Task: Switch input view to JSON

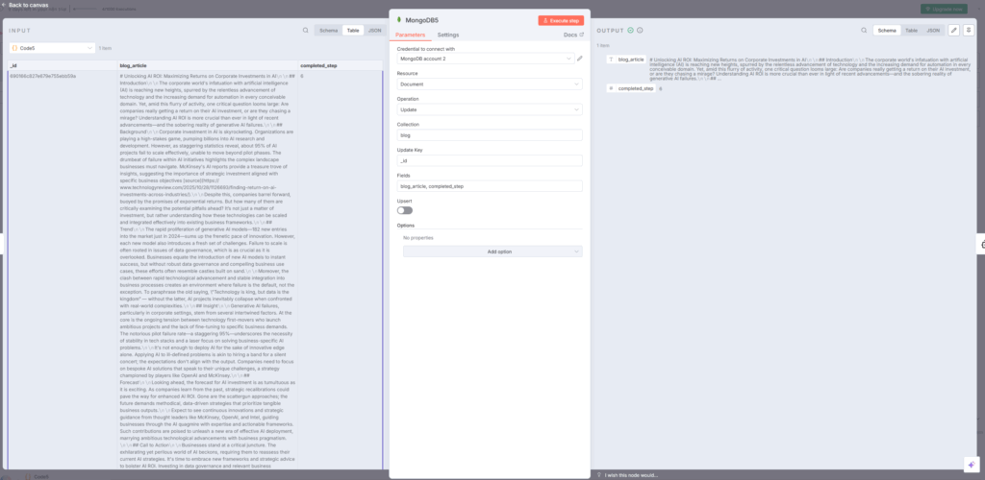Action: tap(374, 31)
